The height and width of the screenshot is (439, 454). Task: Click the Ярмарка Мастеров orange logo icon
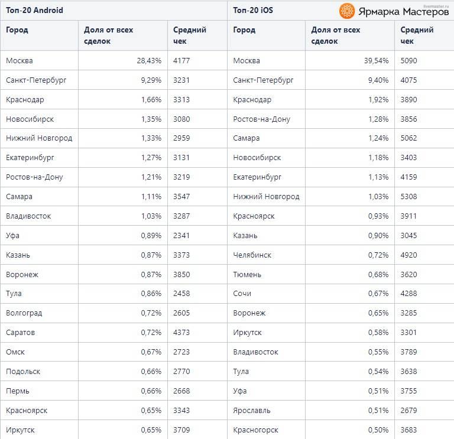pyautogui.click(x=347, y=11)
